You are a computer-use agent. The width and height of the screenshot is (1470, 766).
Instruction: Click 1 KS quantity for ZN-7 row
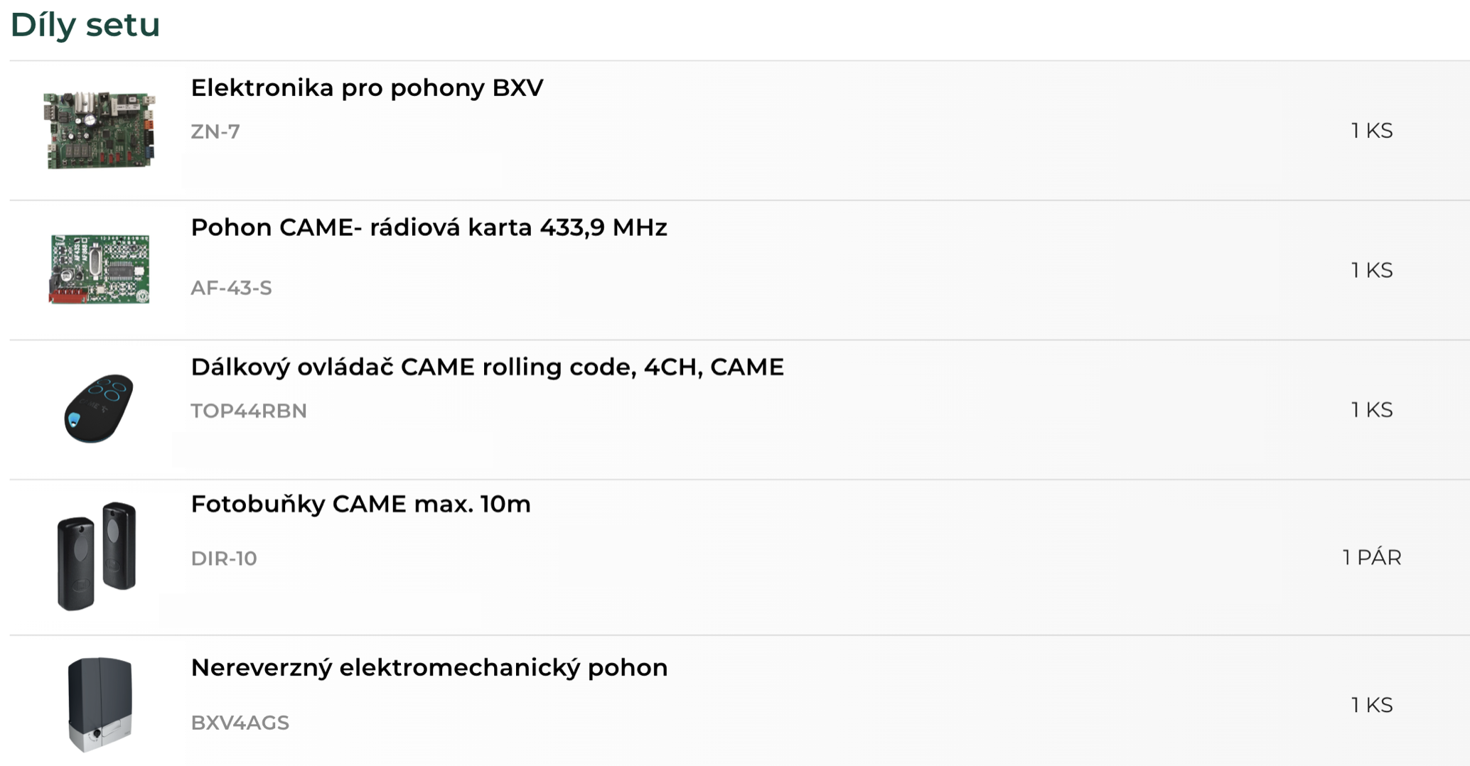[x=1372, y=131]
